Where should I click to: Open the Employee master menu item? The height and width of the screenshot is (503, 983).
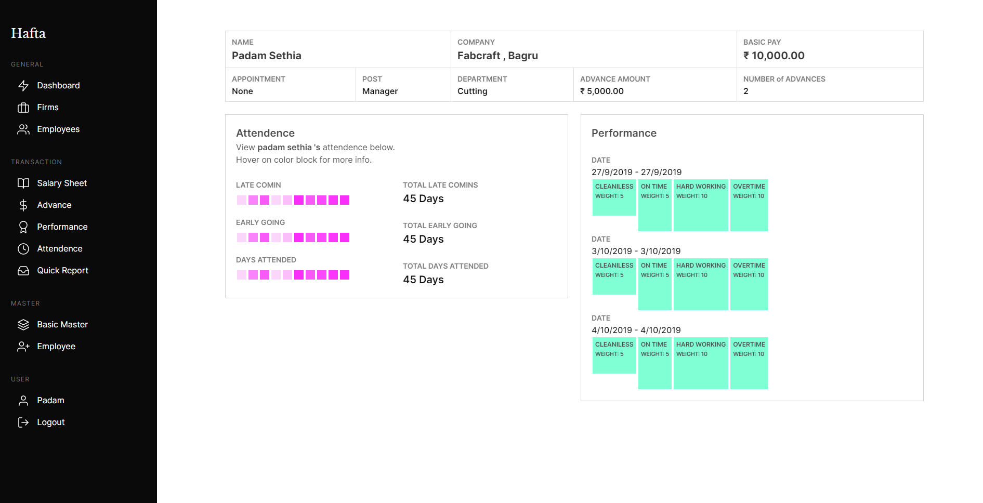[56, 347]
